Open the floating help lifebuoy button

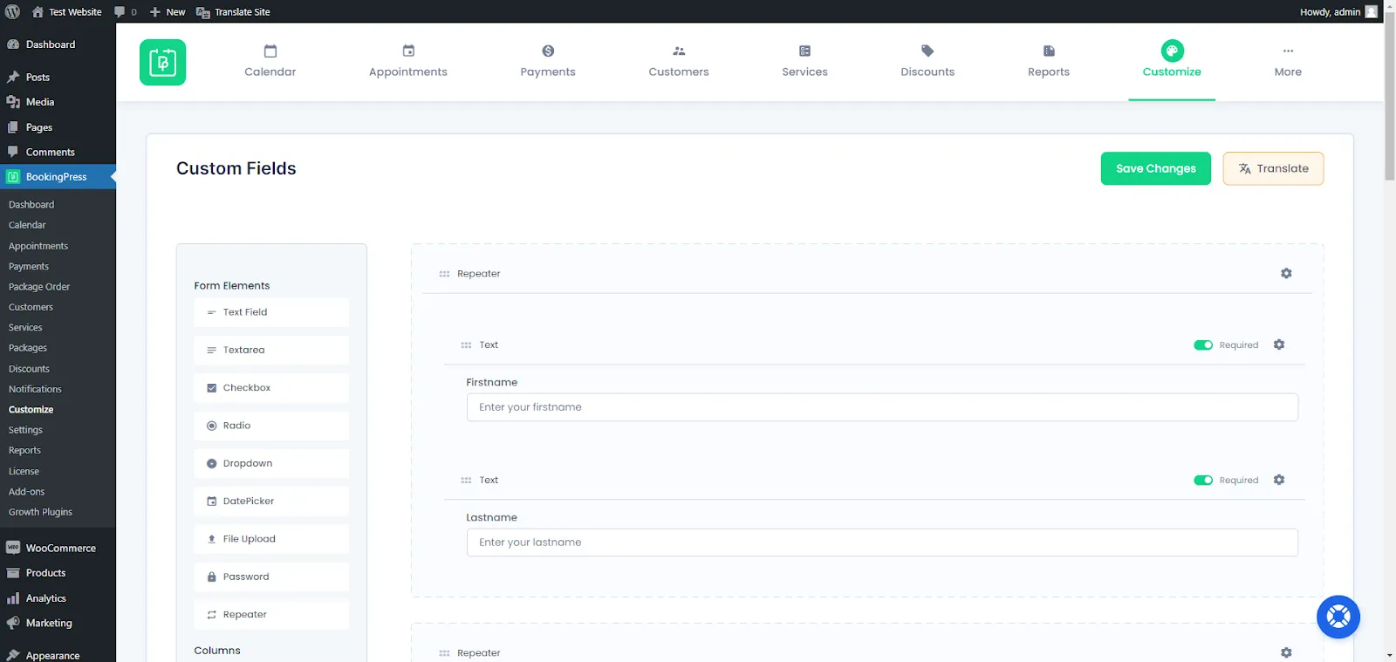(1338, 617)
